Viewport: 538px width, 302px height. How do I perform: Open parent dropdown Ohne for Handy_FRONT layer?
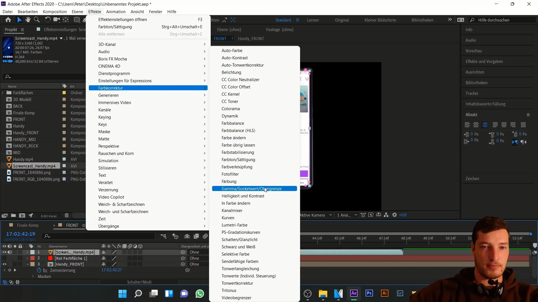198,264
